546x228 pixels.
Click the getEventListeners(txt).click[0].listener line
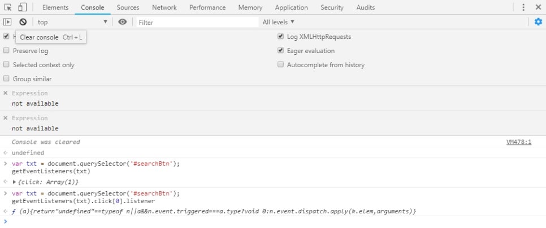(x=83, y=201)
